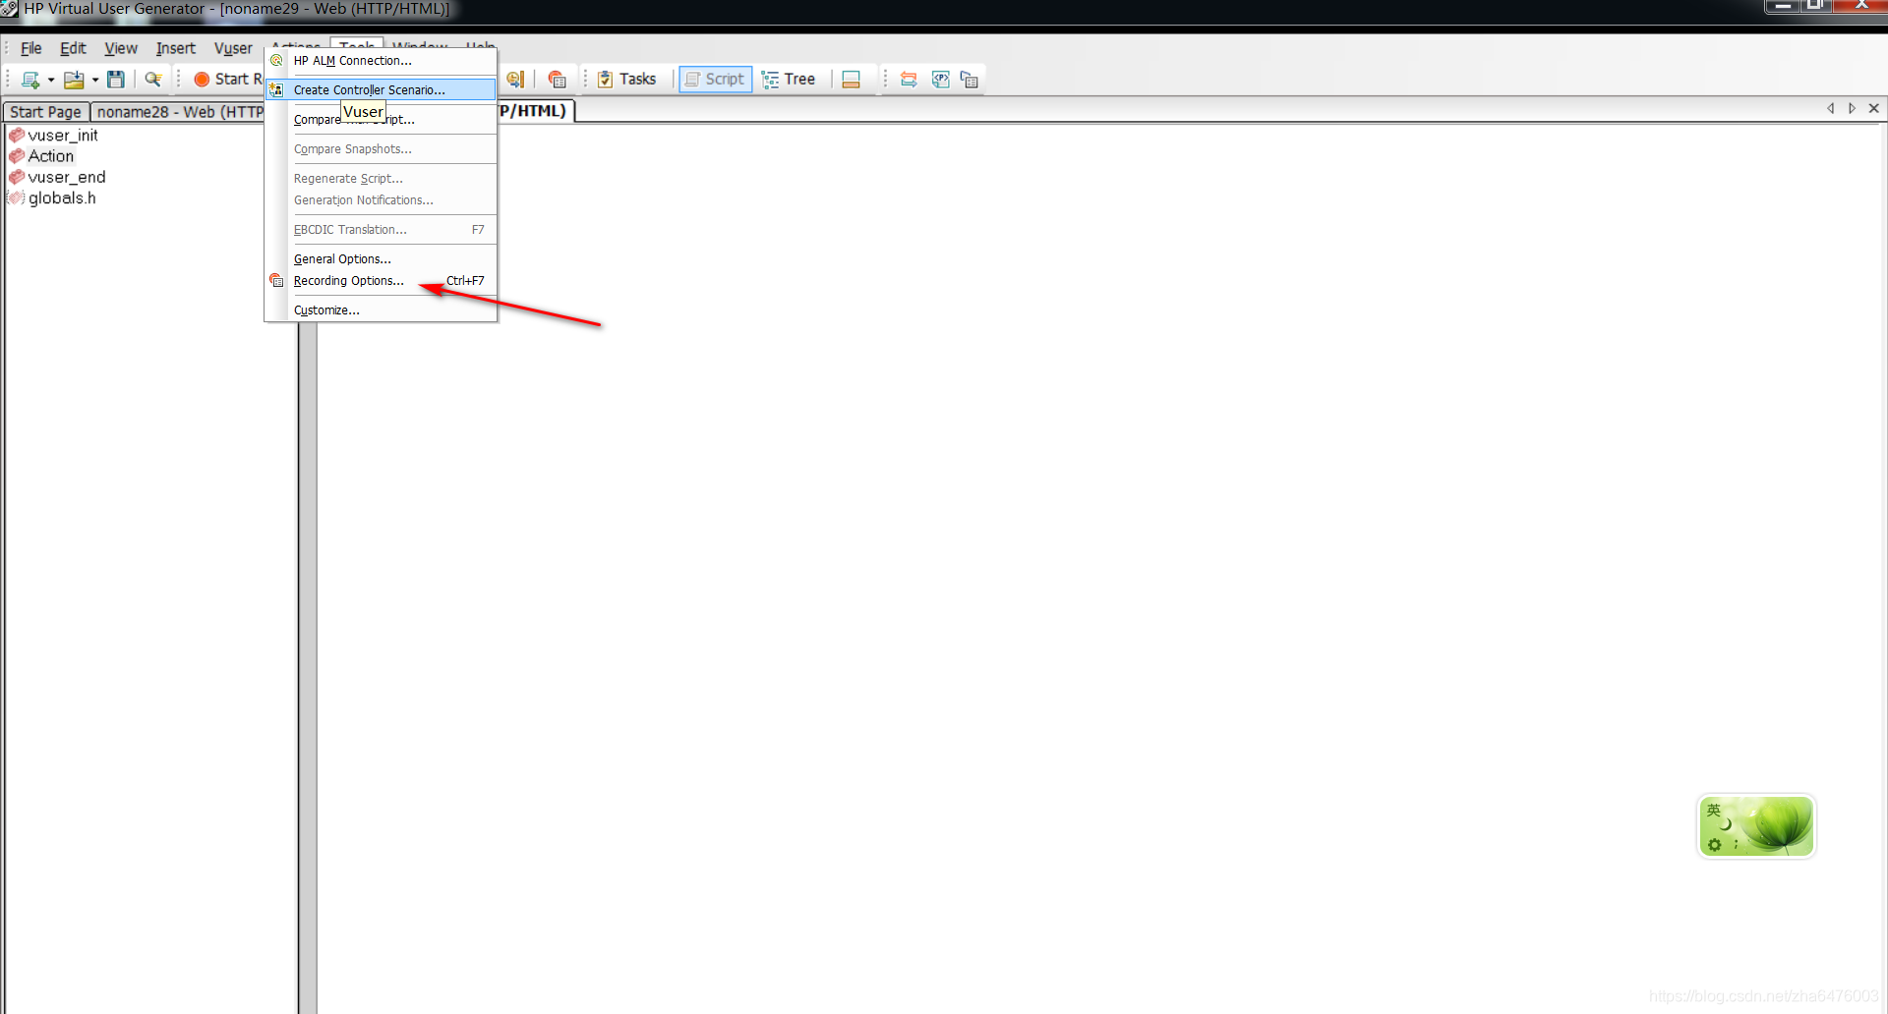This screenshot has width=1888, height=1014.
Task: Click the globals.h file icon
Action: point(17,198)
